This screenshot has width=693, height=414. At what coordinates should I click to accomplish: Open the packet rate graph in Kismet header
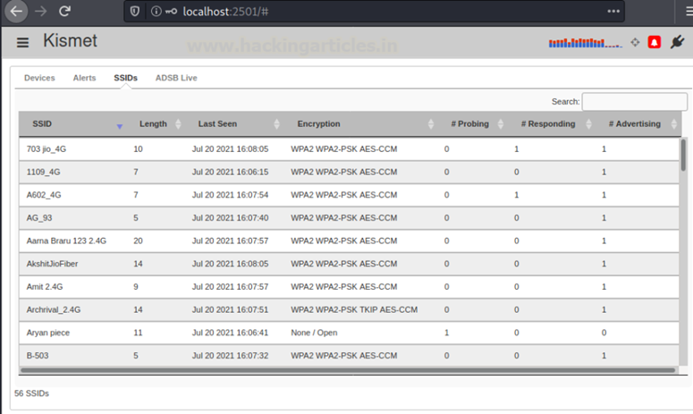pos(585,43)
